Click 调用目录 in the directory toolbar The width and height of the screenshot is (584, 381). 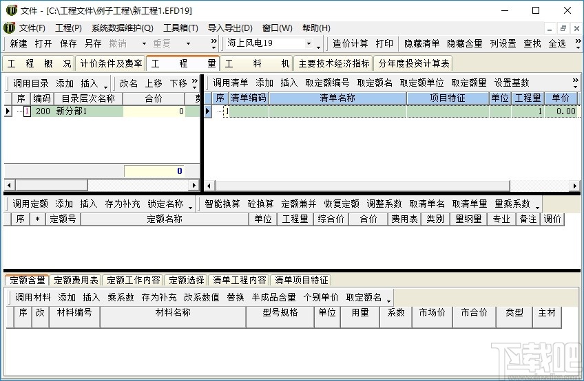31,83
